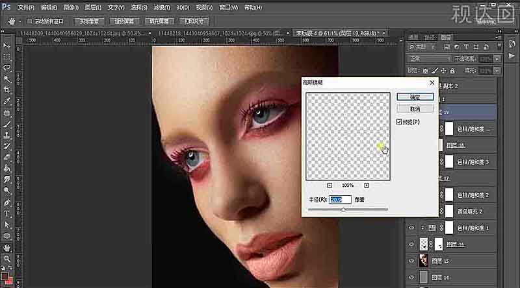Cancel the Gaussian Blur dialog
Screen dimensions: 520x288
point(415,109)
